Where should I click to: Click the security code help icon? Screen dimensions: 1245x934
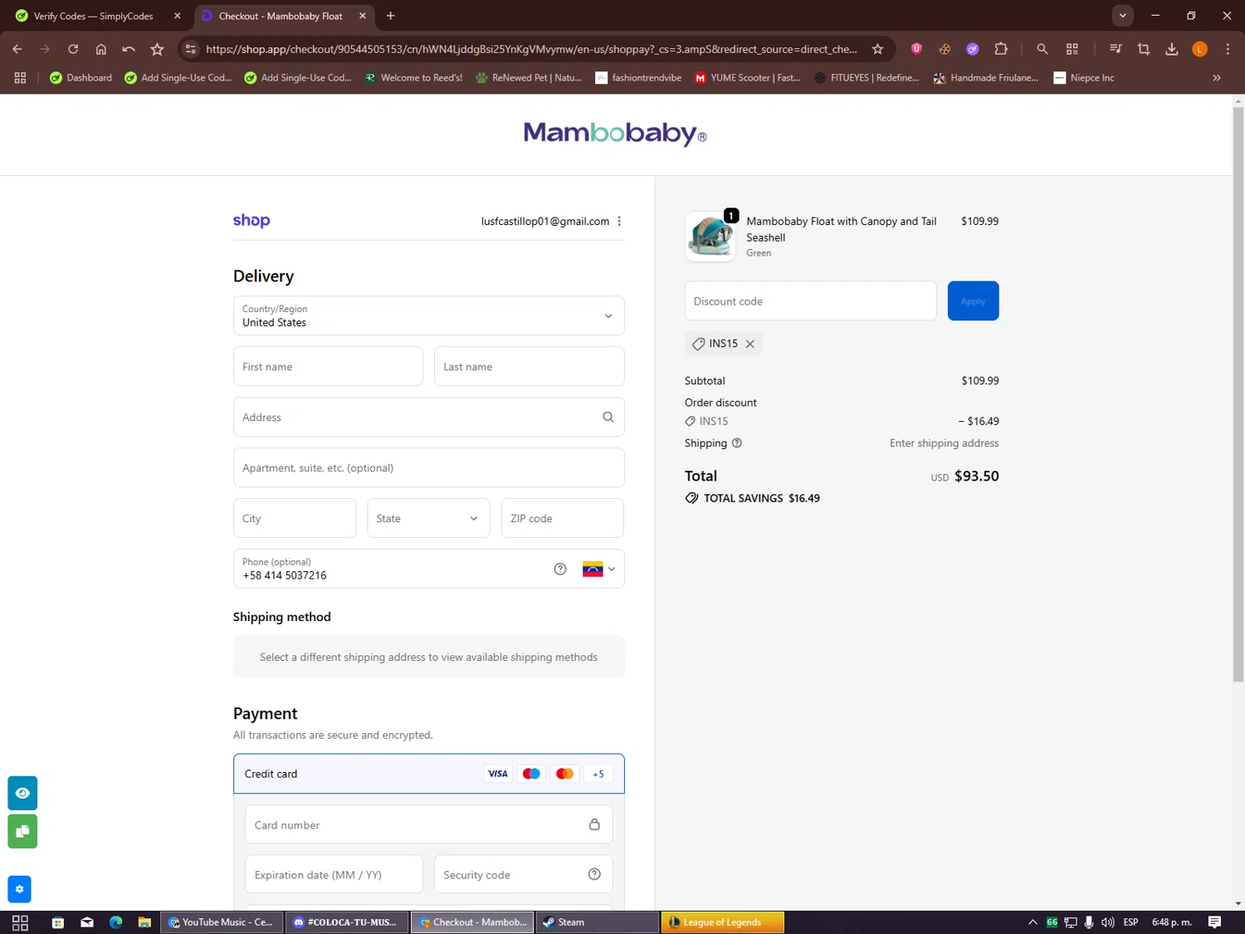tap(594, 874)
